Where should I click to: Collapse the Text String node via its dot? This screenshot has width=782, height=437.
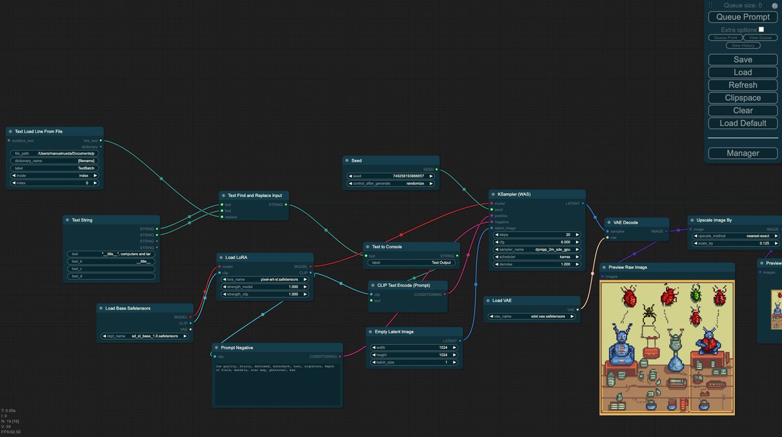tap(68, 220)
